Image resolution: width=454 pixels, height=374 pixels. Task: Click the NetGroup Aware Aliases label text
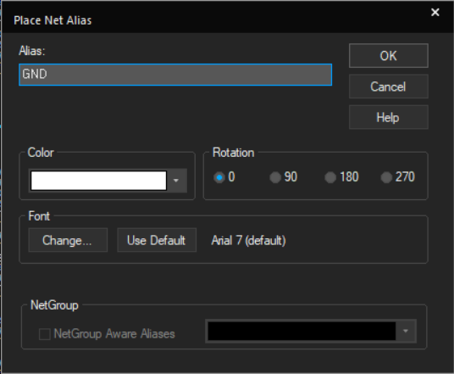(x=114, y=333)
